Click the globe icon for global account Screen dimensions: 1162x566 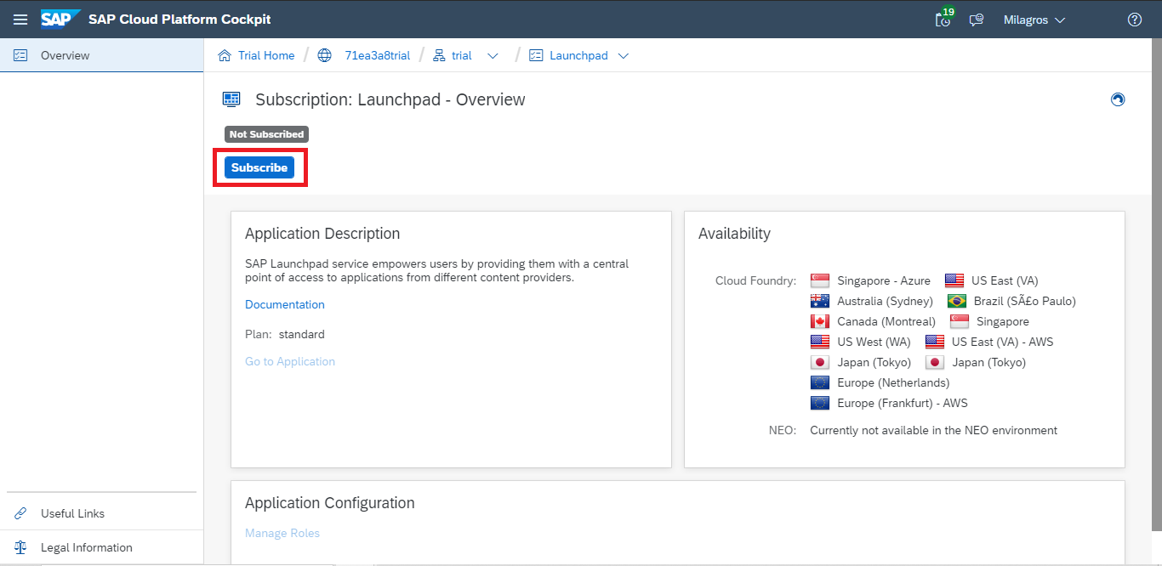coord(324,55)
